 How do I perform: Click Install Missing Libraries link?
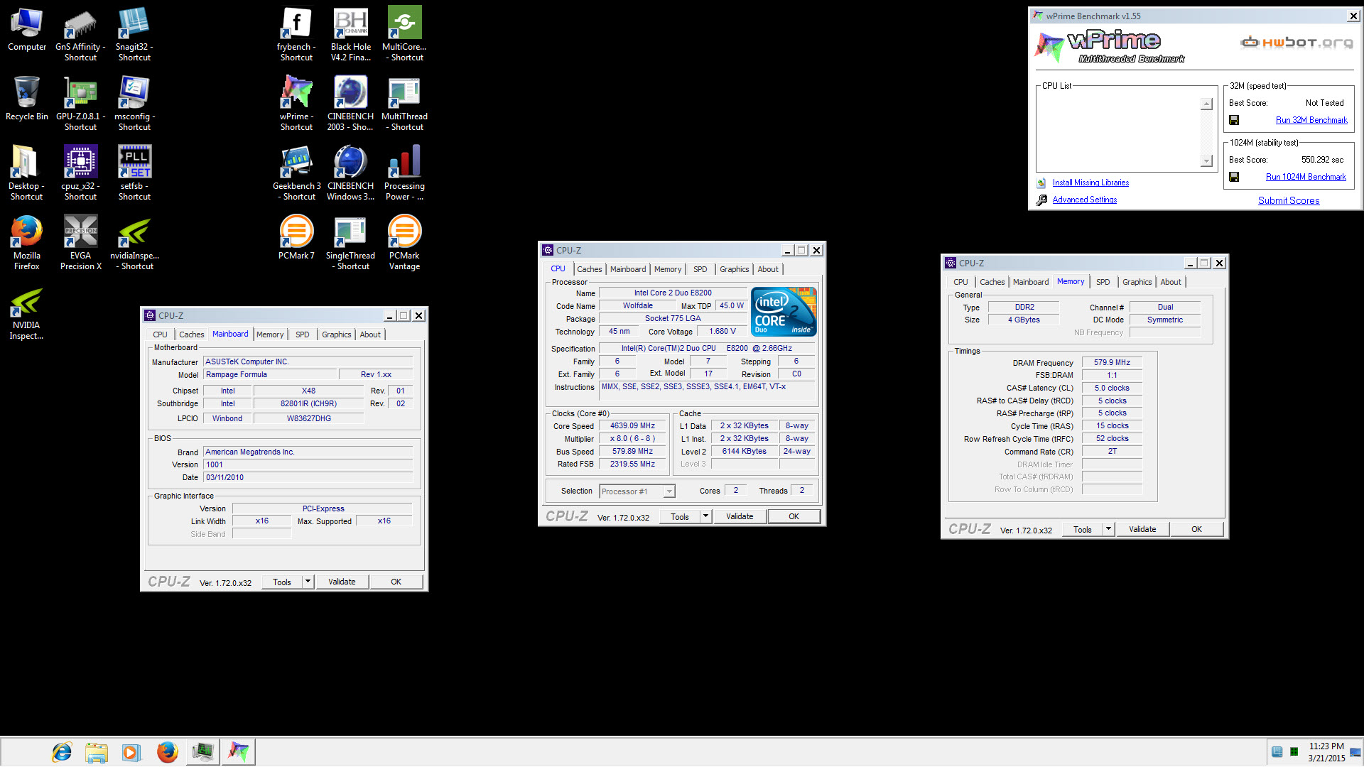(1090, 183)
